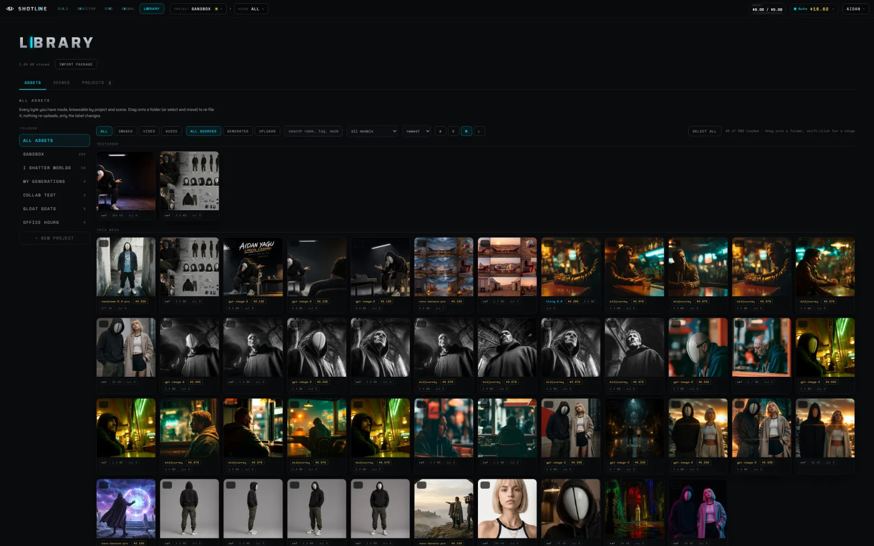This screenshot has height=546, width=874.
Task: Open the SIGNAL tab
Action: [x=128, y=9]
